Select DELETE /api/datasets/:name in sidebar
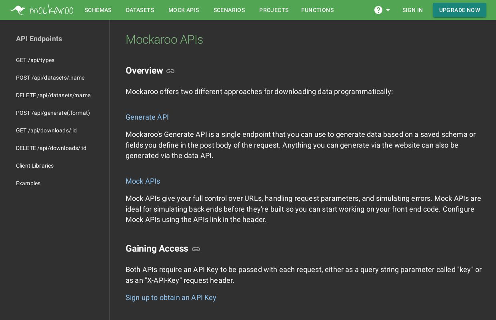The height and width of the screenshot is (320, 496). (x=53, y=95)
